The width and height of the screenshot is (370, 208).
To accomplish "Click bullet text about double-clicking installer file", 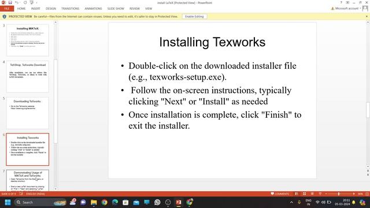I will tap(212, 71).
